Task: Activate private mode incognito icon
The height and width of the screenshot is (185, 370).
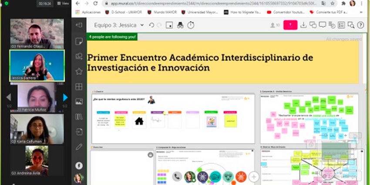Action: (180, 25)
